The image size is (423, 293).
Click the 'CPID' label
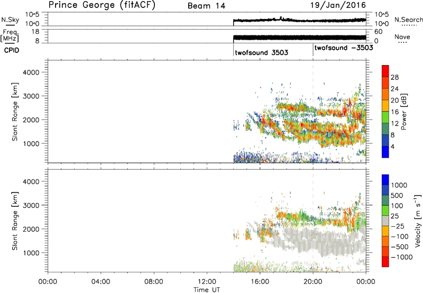click(x=12, y=50)
